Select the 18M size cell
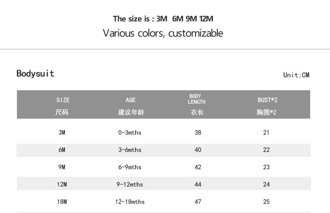 coord(62,202)
